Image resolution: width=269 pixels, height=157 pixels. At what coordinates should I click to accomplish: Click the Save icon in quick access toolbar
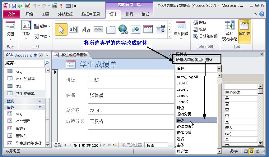pyautogui.click(x=14, y=6)
